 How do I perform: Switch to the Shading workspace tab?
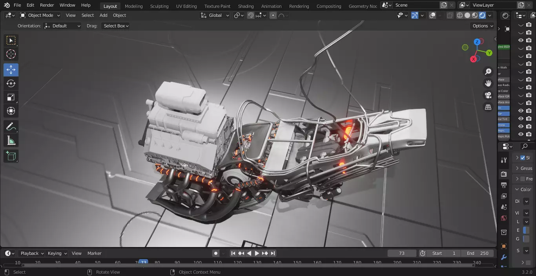point(246,6)
